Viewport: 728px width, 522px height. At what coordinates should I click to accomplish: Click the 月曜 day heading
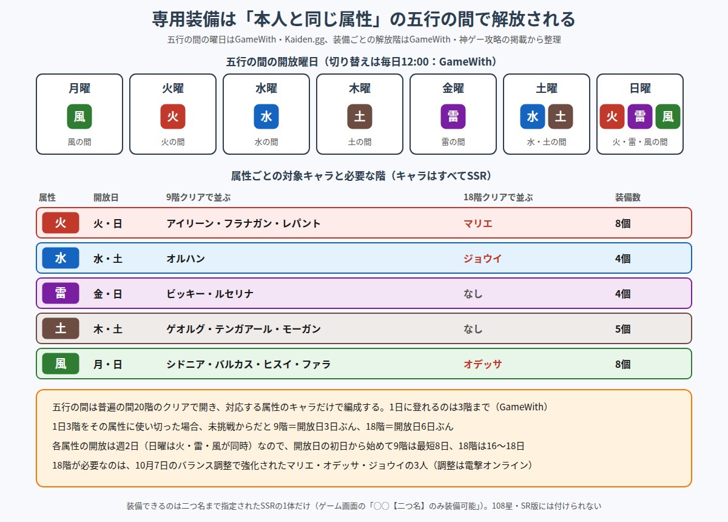pyautogui.click(x=79, y=89)
